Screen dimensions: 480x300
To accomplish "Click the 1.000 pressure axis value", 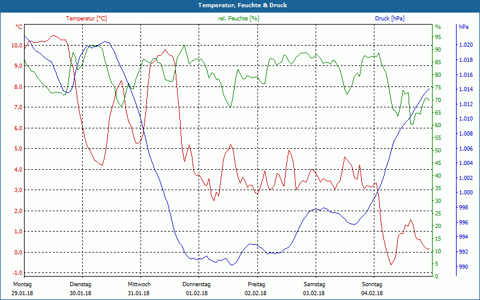I will (x=466, y=193).
